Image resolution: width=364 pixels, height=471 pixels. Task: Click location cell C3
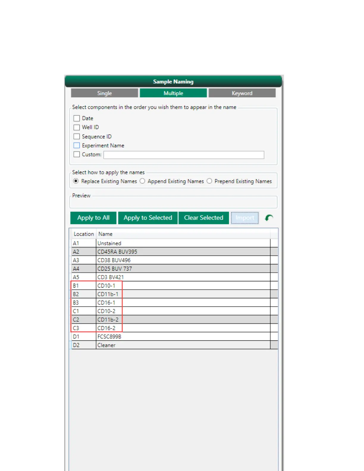(x=84, y=328)
